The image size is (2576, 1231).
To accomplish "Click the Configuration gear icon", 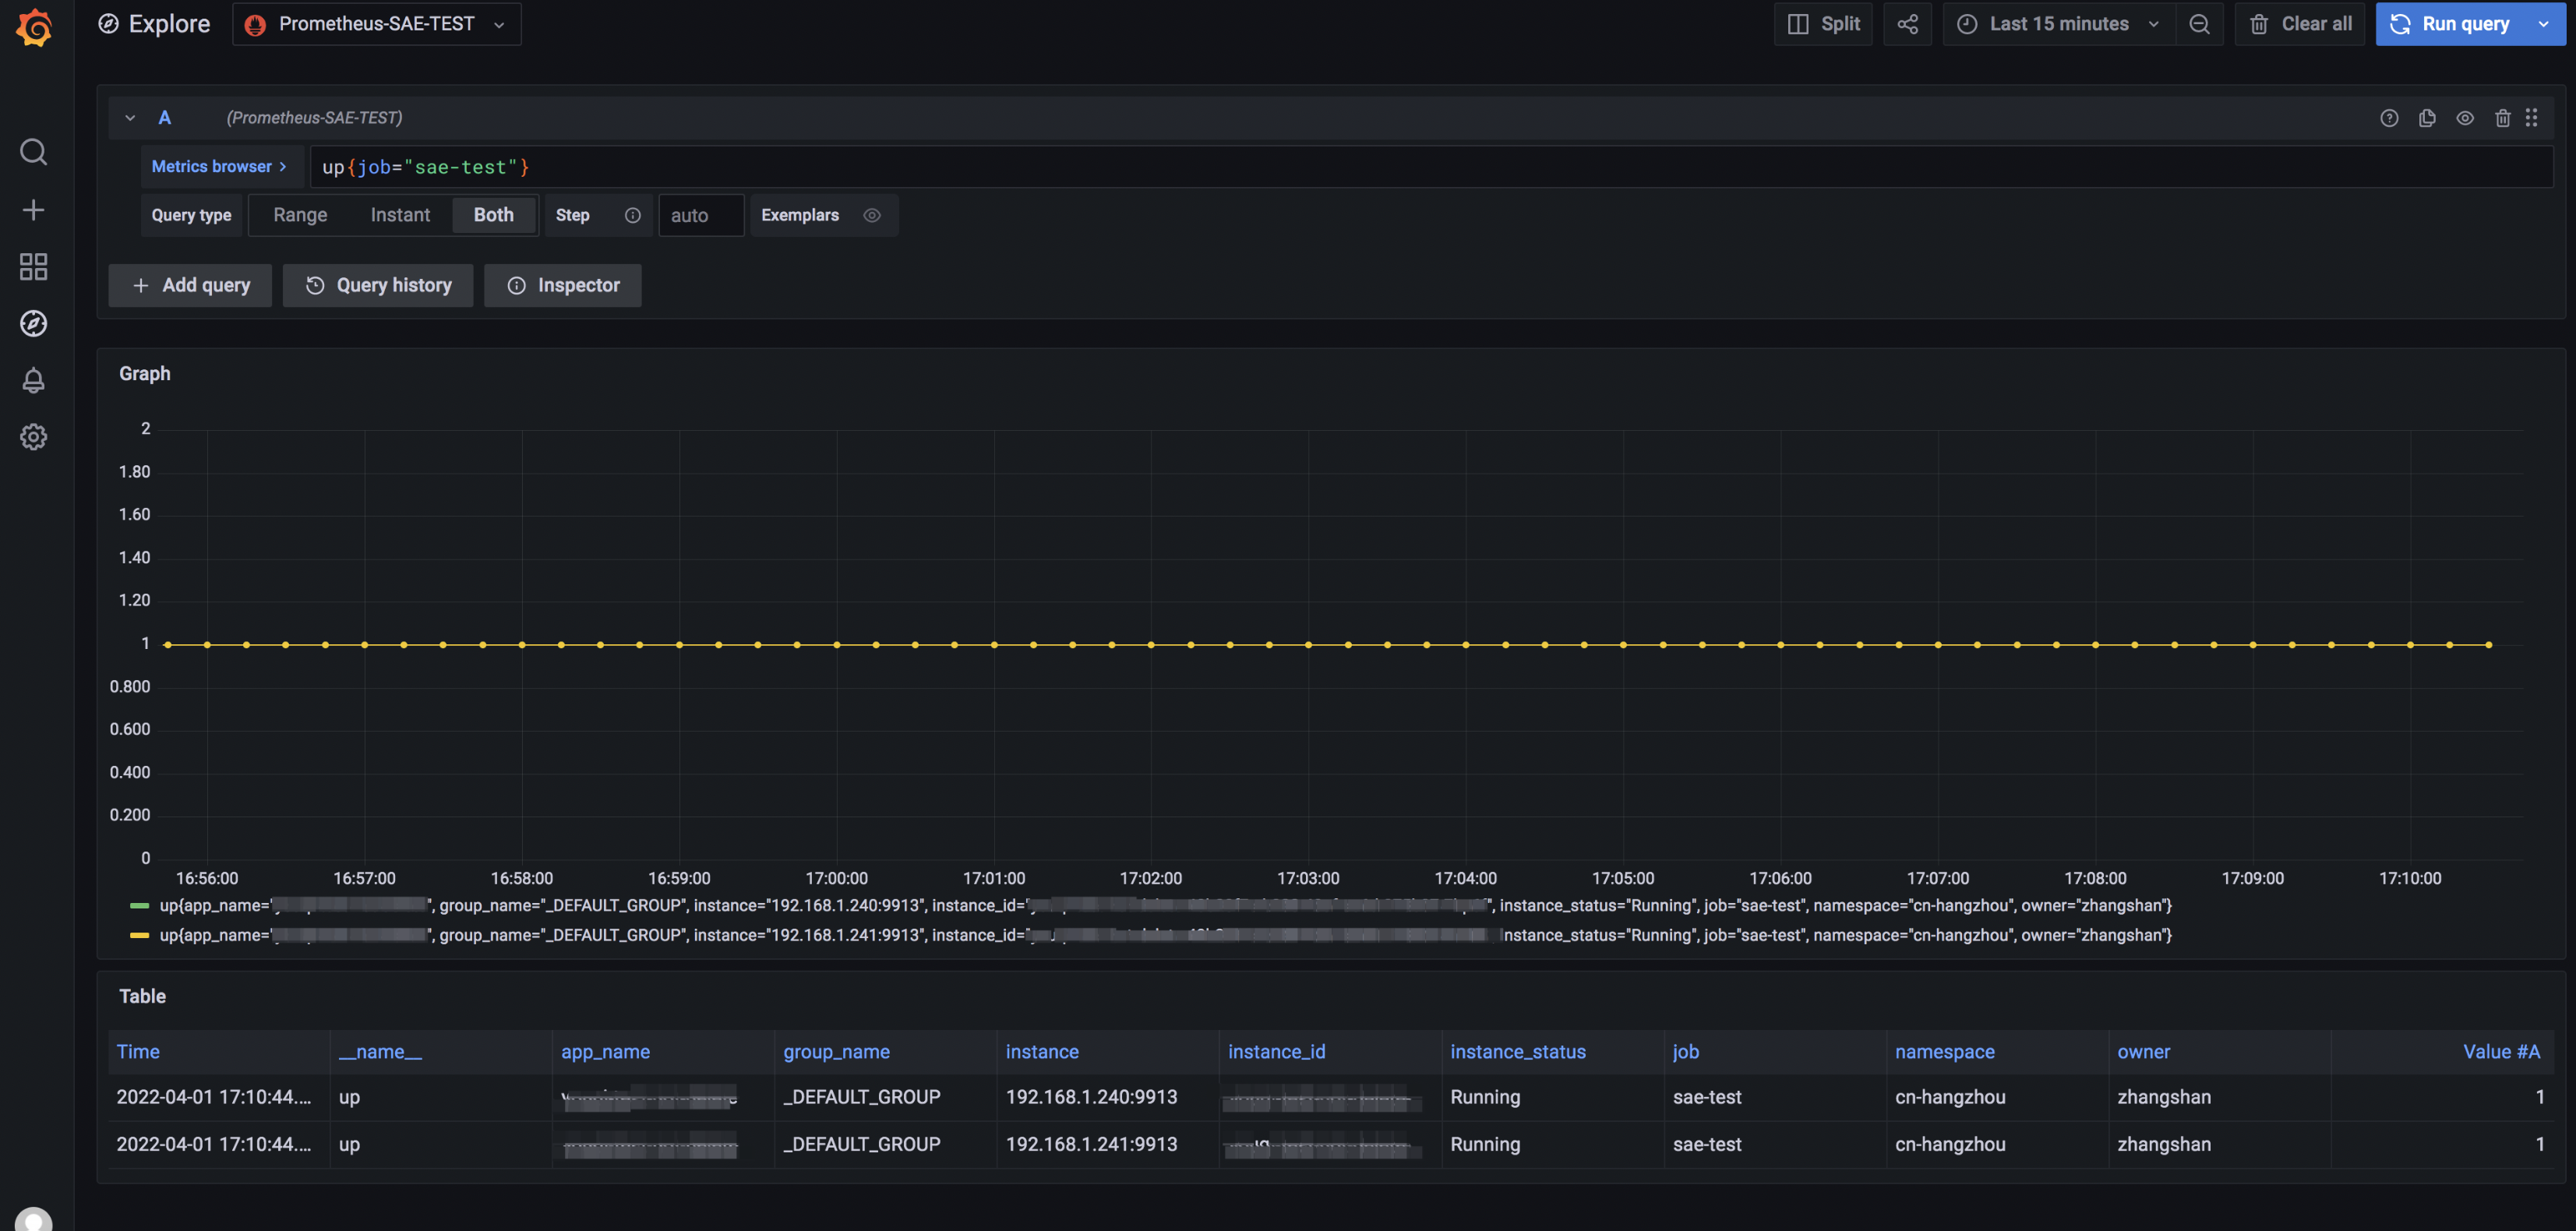I will [x=33, y=437].
